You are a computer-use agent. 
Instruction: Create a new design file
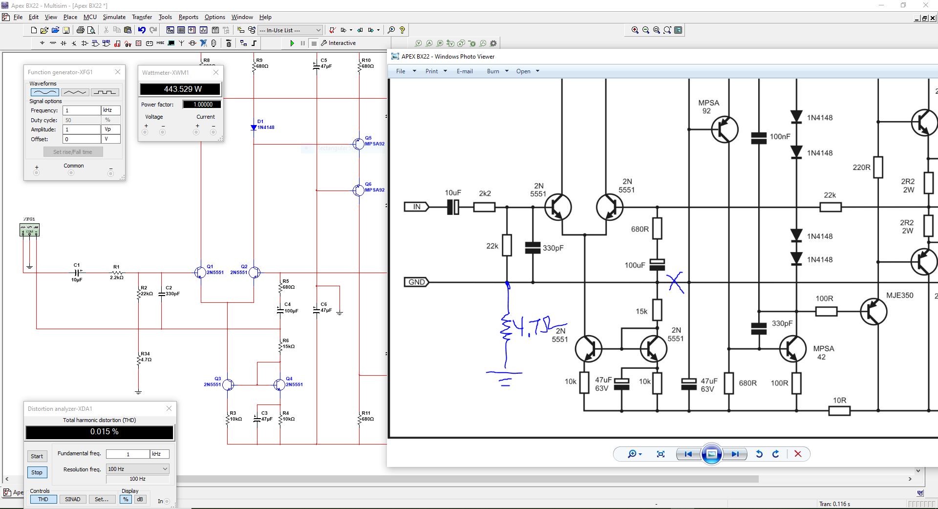[34, 30]
